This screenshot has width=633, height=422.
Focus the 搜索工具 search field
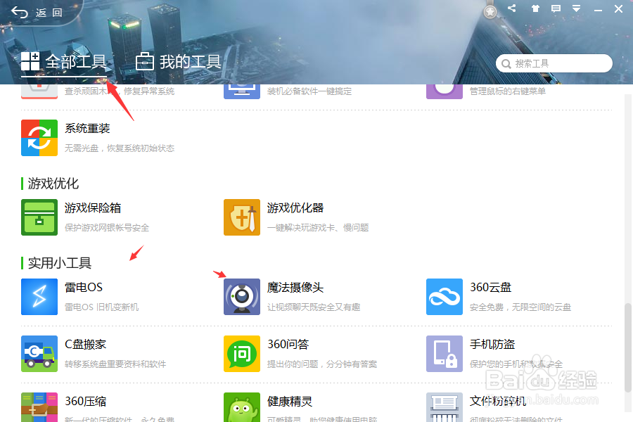(x=554, y=63)
